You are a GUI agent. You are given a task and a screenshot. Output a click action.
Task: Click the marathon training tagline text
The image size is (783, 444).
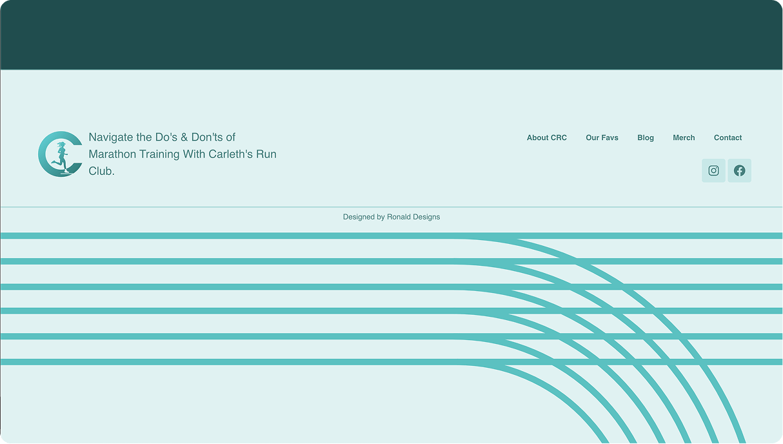183,154
